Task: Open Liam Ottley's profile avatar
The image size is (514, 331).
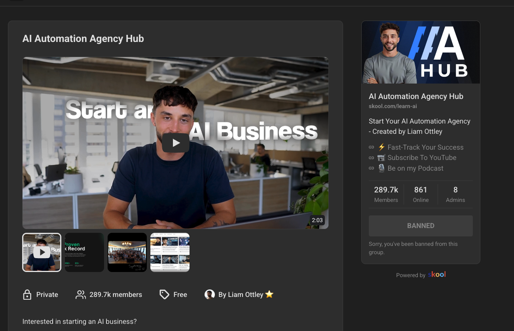Action: [210, 295]
